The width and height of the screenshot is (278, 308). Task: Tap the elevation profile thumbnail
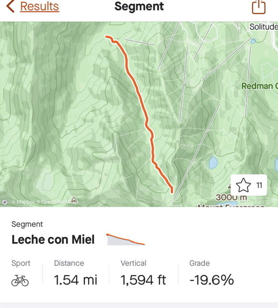point(126,240)
